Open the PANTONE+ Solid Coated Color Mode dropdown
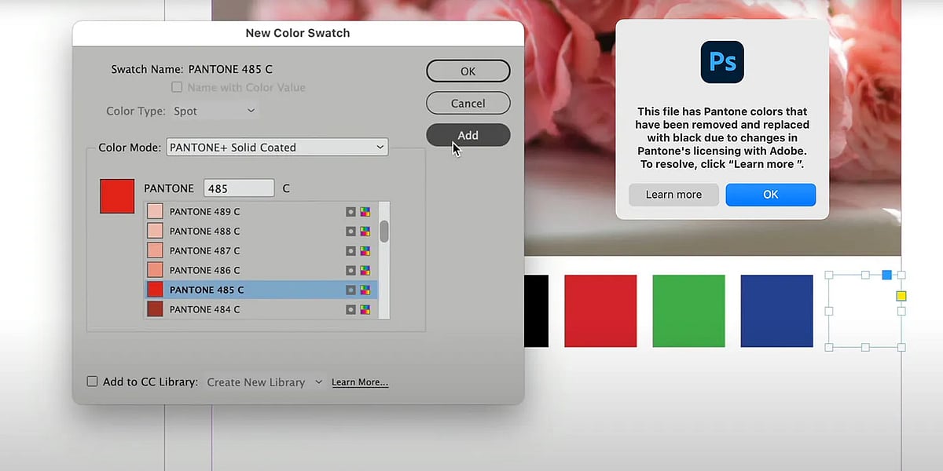Image resolution: width=943 pixels, height=471 pixels. coord(277,147)
